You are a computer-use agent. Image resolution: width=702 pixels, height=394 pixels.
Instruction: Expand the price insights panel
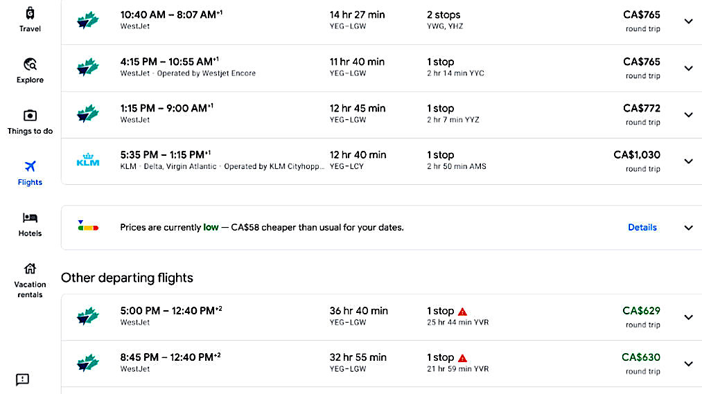pyautogui.click(x=688, y=228)
